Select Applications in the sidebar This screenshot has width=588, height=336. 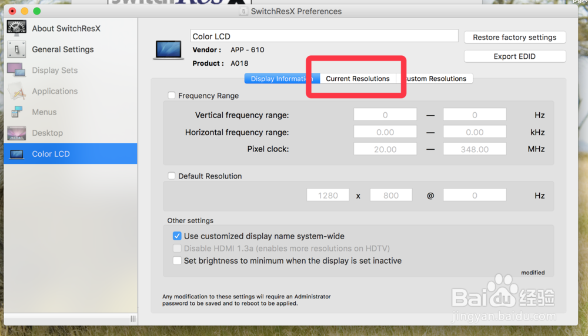[x=71, y=91]
